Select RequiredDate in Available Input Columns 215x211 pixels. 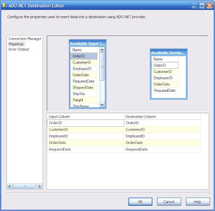point(84,81)
